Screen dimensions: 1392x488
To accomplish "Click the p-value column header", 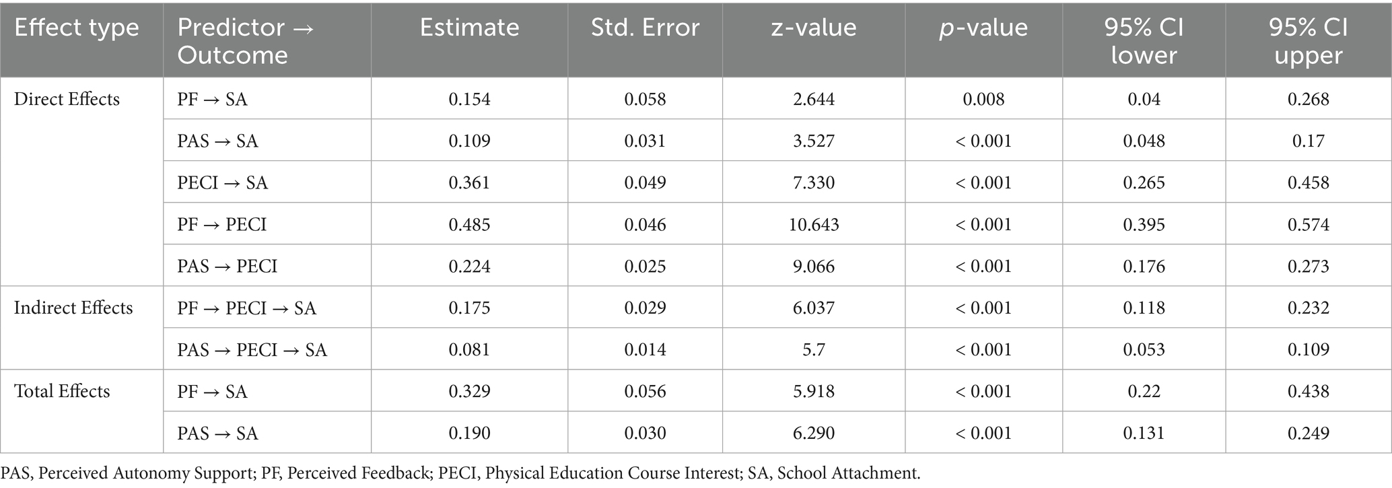I will click(983, 28).
